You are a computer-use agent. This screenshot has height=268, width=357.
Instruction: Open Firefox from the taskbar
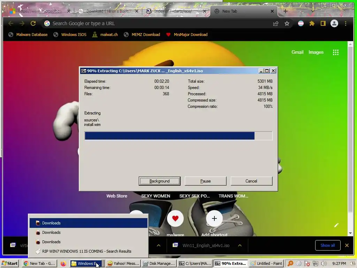coord(63,264)
